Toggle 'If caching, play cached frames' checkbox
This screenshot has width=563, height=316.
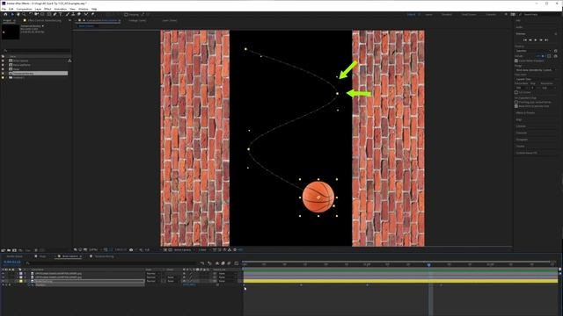516,102
